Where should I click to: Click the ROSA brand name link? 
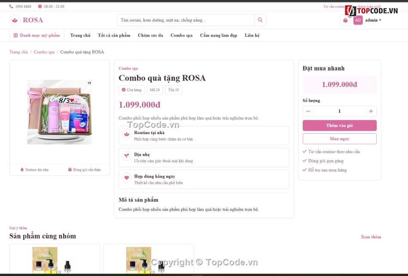click(33, 20)
